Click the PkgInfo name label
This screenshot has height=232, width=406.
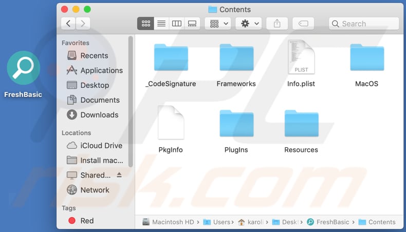171,150
